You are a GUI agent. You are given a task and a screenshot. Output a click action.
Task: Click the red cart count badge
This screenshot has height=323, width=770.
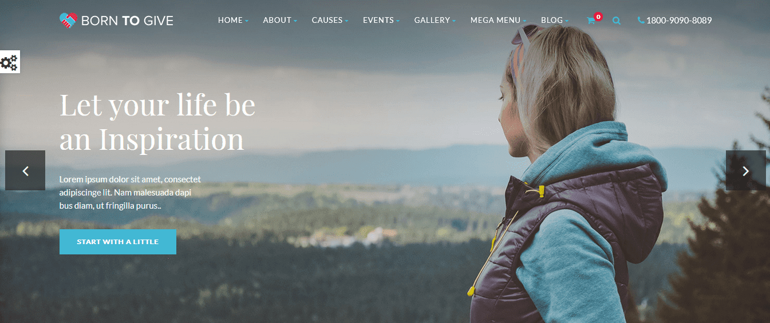(x=598, y=17)
